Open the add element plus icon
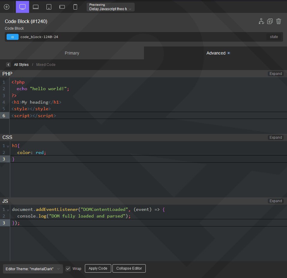 point(7,7)
